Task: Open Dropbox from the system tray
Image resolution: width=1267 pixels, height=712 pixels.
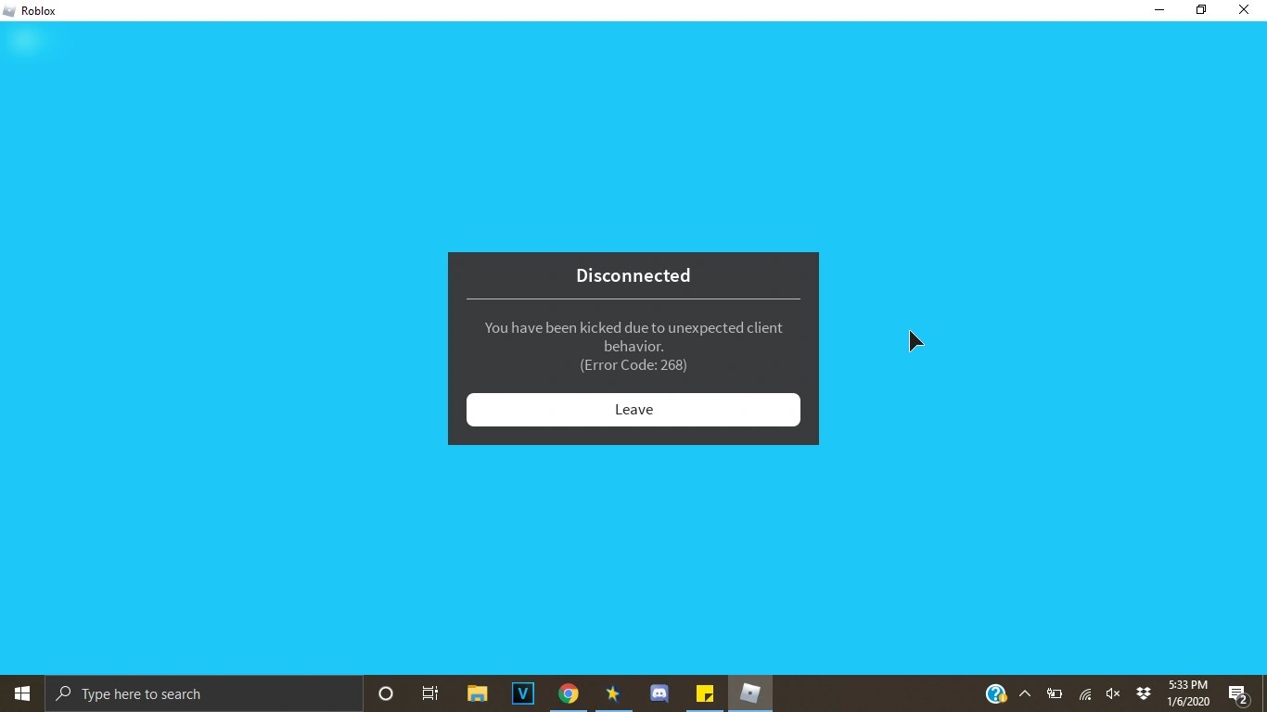Action: click(x=1144, y=693)
